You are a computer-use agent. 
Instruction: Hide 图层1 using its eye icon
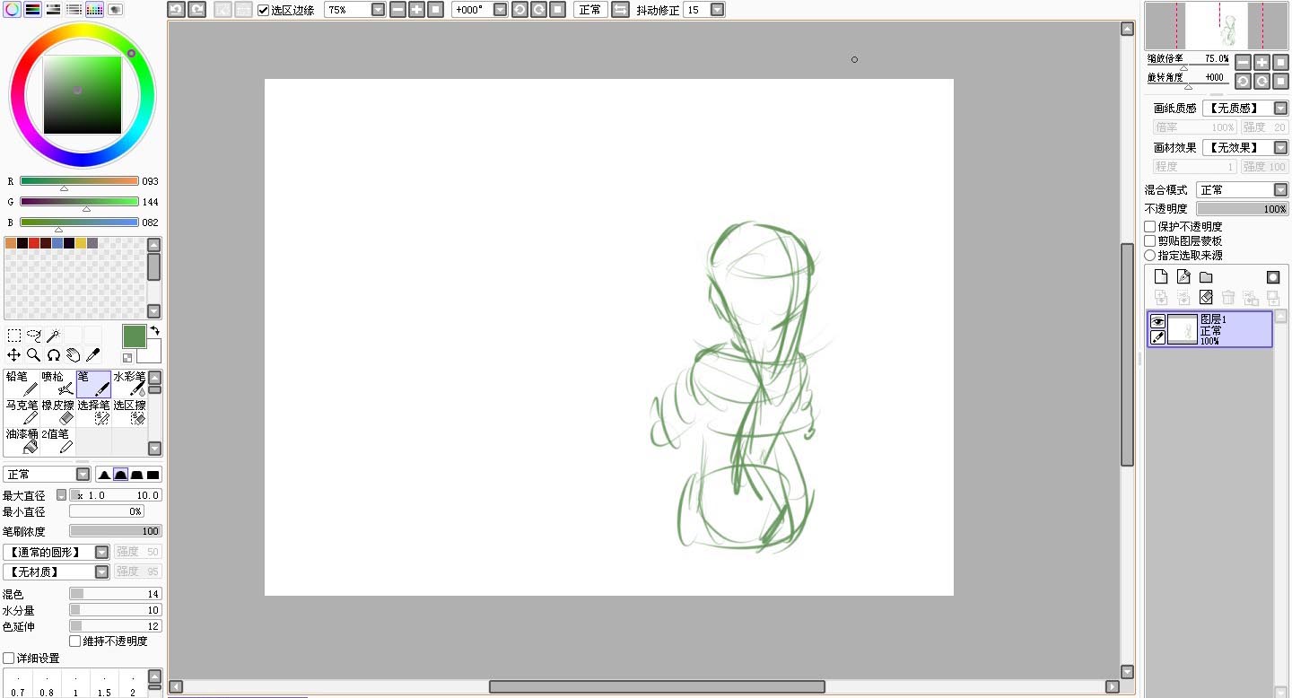click(1157, 321)
